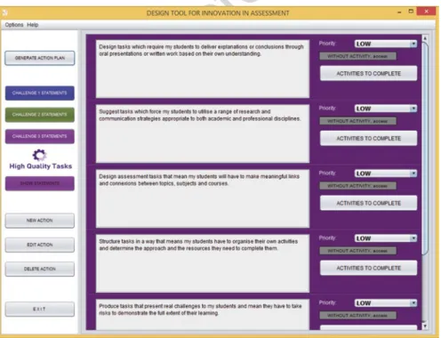Image resolution: width=441 pixels, height=338 pixels.
Task: Show Challenge 1 Statements
Action: (x=40, y=93)
